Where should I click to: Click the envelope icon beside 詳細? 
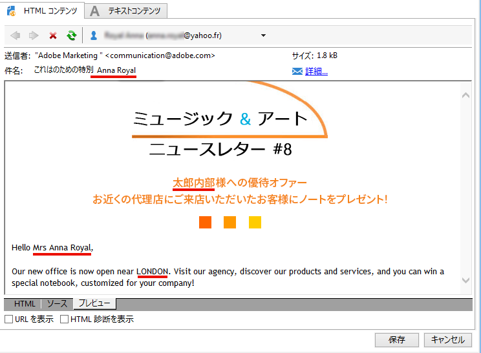tap(297, 72)
